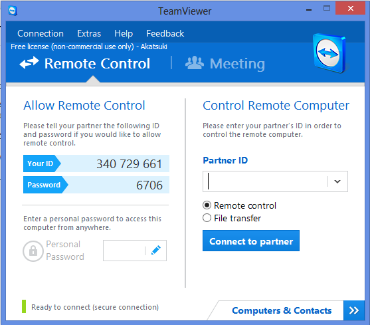Screen dimensions: 370x325
Task: Click the green ready status indicator
Action: click(24, 306)
